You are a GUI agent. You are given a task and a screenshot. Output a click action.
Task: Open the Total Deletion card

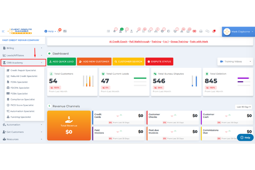(228, 82)
